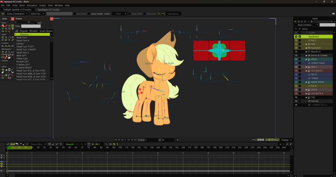Click the timeline zoom-in magnifier icon
This screenshot has width=336, height=177.
click(x=291, y=144)
